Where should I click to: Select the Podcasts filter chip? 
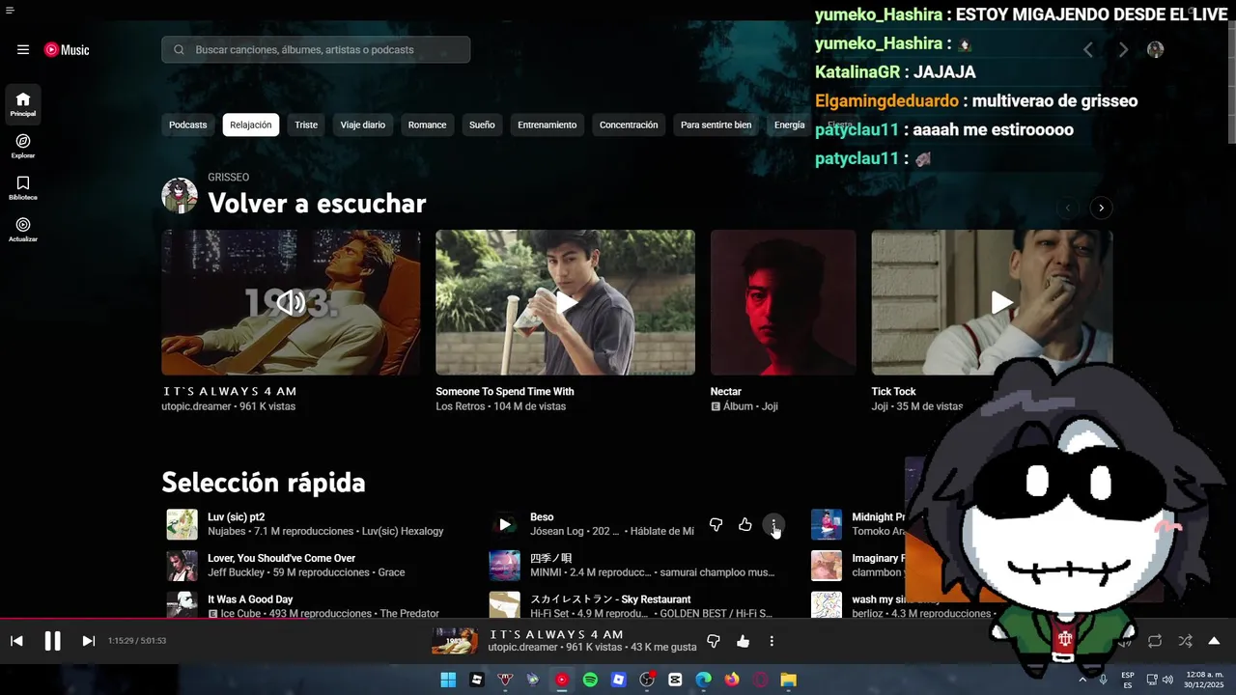pyautogui.click(x=187, y=125)
